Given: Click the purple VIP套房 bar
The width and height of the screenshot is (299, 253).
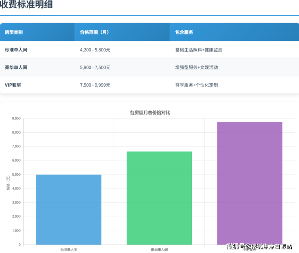Looking at the screenshot, I should [x=250, y=183].
